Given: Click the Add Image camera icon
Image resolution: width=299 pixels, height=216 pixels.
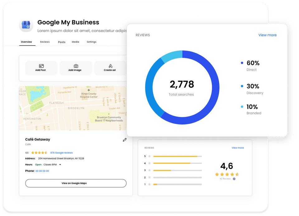Looking at the screenshot, I should pos(76,66).
